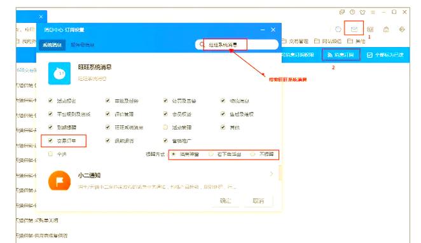Click 取消 to cancel the dialog
Viewport: 421px width, 243px height.
(258, 201)
